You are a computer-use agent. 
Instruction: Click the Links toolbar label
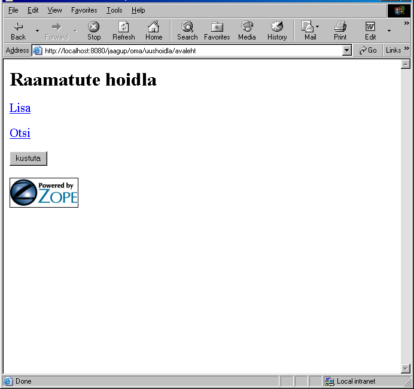[393, 50]
